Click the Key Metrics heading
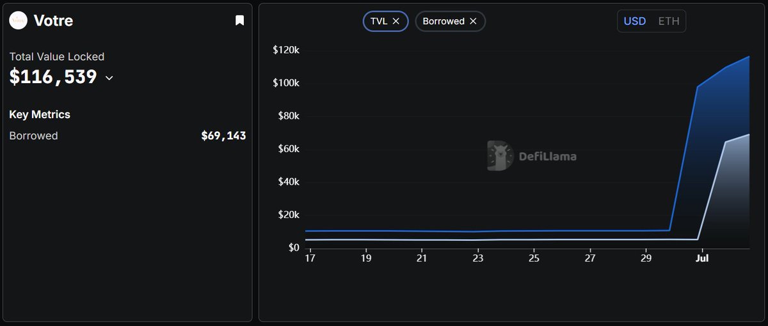This screenshot has width=768, height=326. 40,114
